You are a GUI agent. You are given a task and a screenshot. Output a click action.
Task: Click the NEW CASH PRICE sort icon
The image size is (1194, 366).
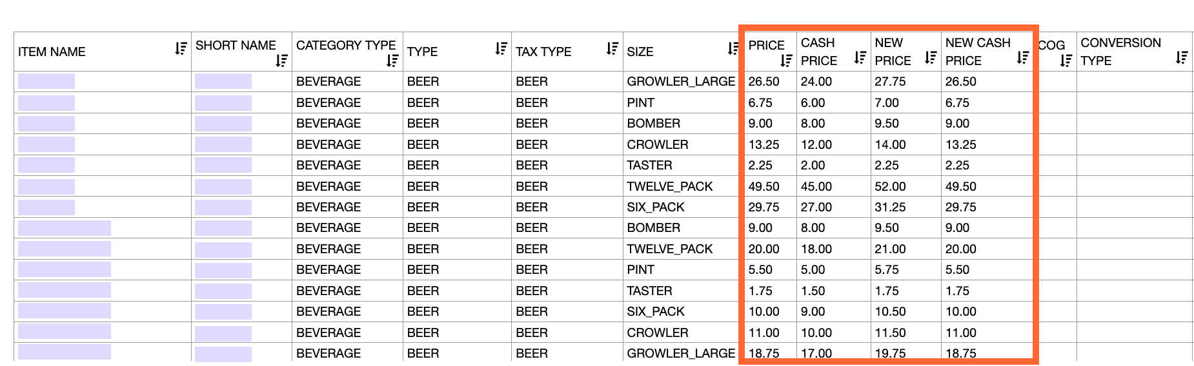(1022, 57)
